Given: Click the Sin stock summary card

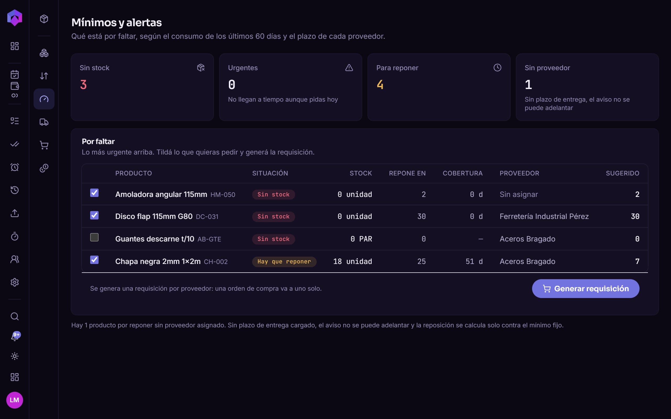Looking at the screenshot, I should (x=142, y=87).
